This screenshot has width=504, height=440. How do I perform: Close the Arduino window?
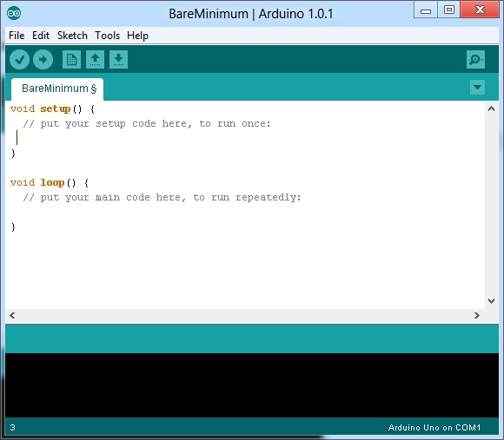[x=480, y=10]
